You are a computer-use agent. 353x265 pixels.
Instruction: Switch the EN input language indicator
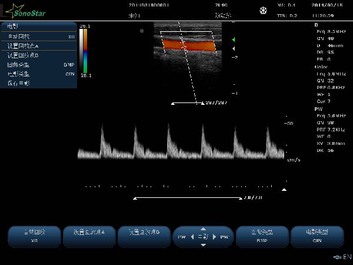point(347,257)
